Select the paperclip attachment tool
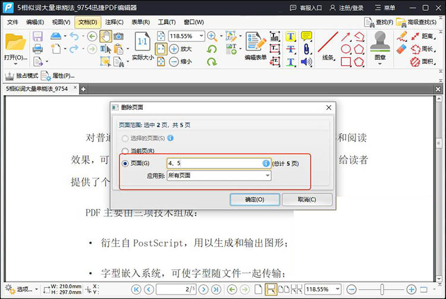The image size is (446, 299). (306, 49)
